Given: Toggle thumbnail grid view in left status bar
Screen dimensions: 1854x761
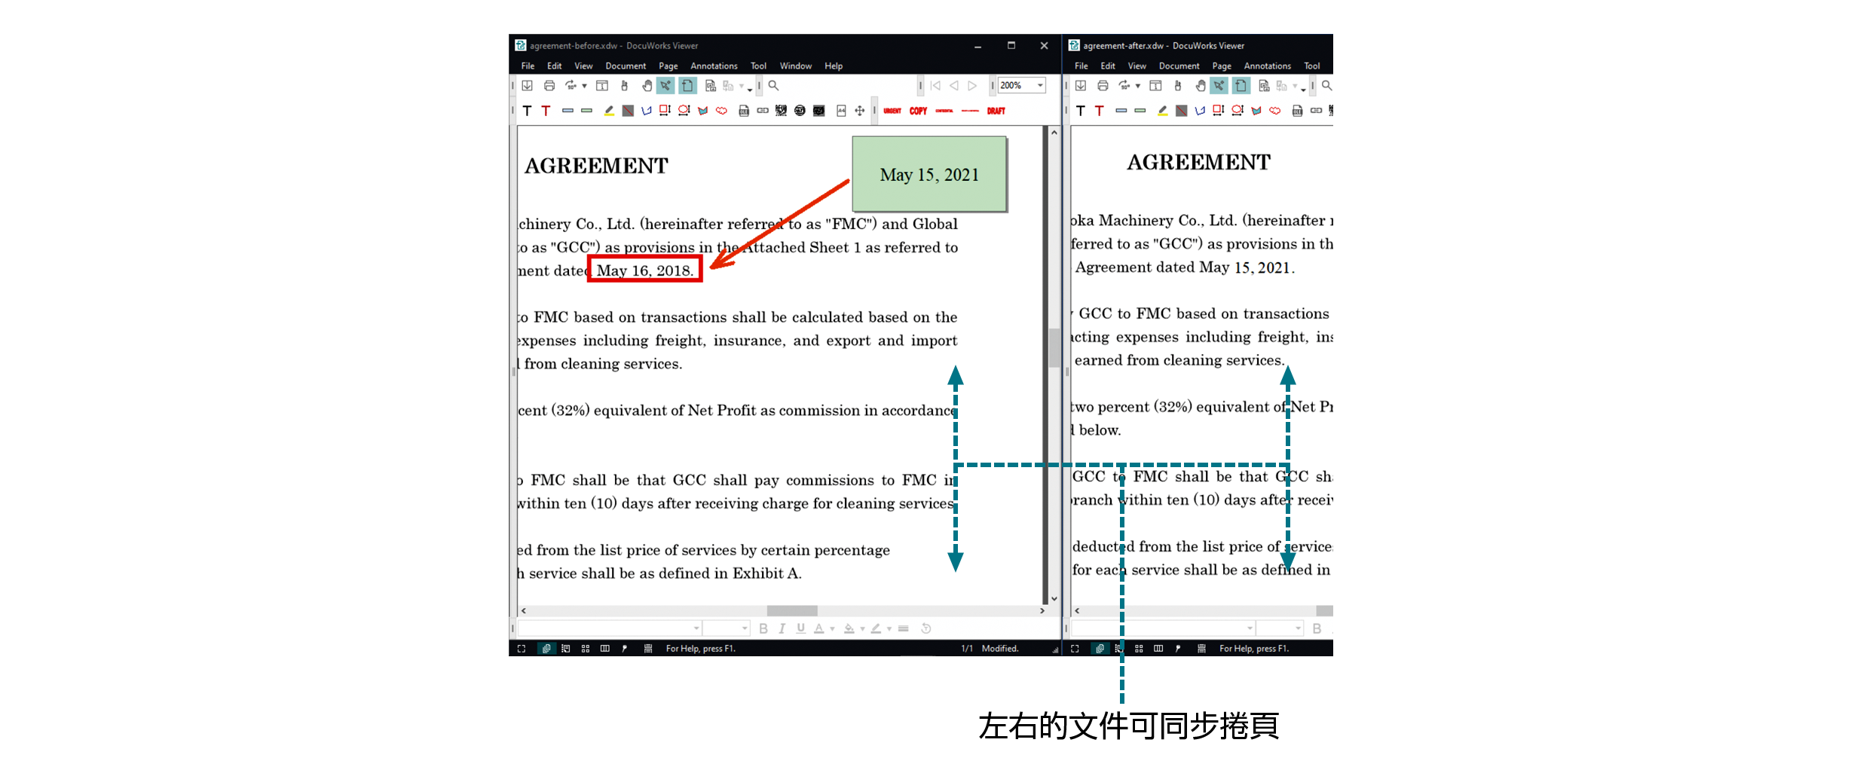Looking at the screenshot, I should [x=586, y=649].
